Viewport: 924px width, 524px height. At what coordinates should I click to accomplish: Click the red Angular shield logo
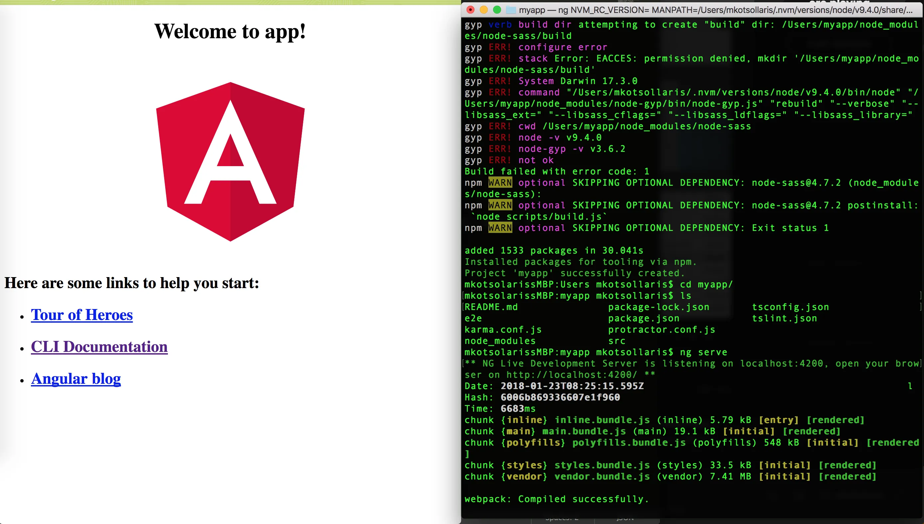tap(230, 161)
